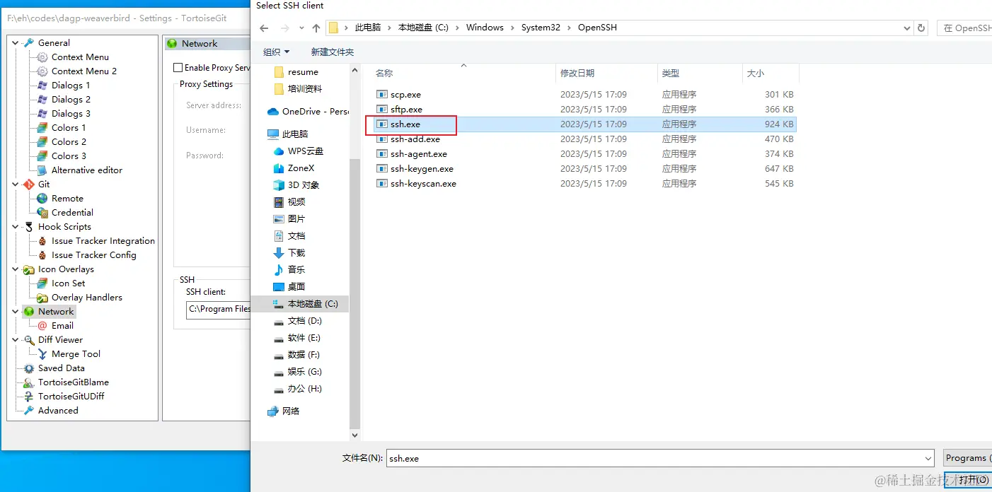
Task: Enable the Proxy Server checkbox
Action: 177,67
